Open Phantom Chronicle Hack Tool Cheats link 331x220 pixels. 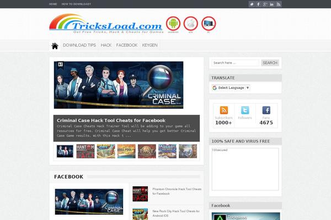[177, 191]
